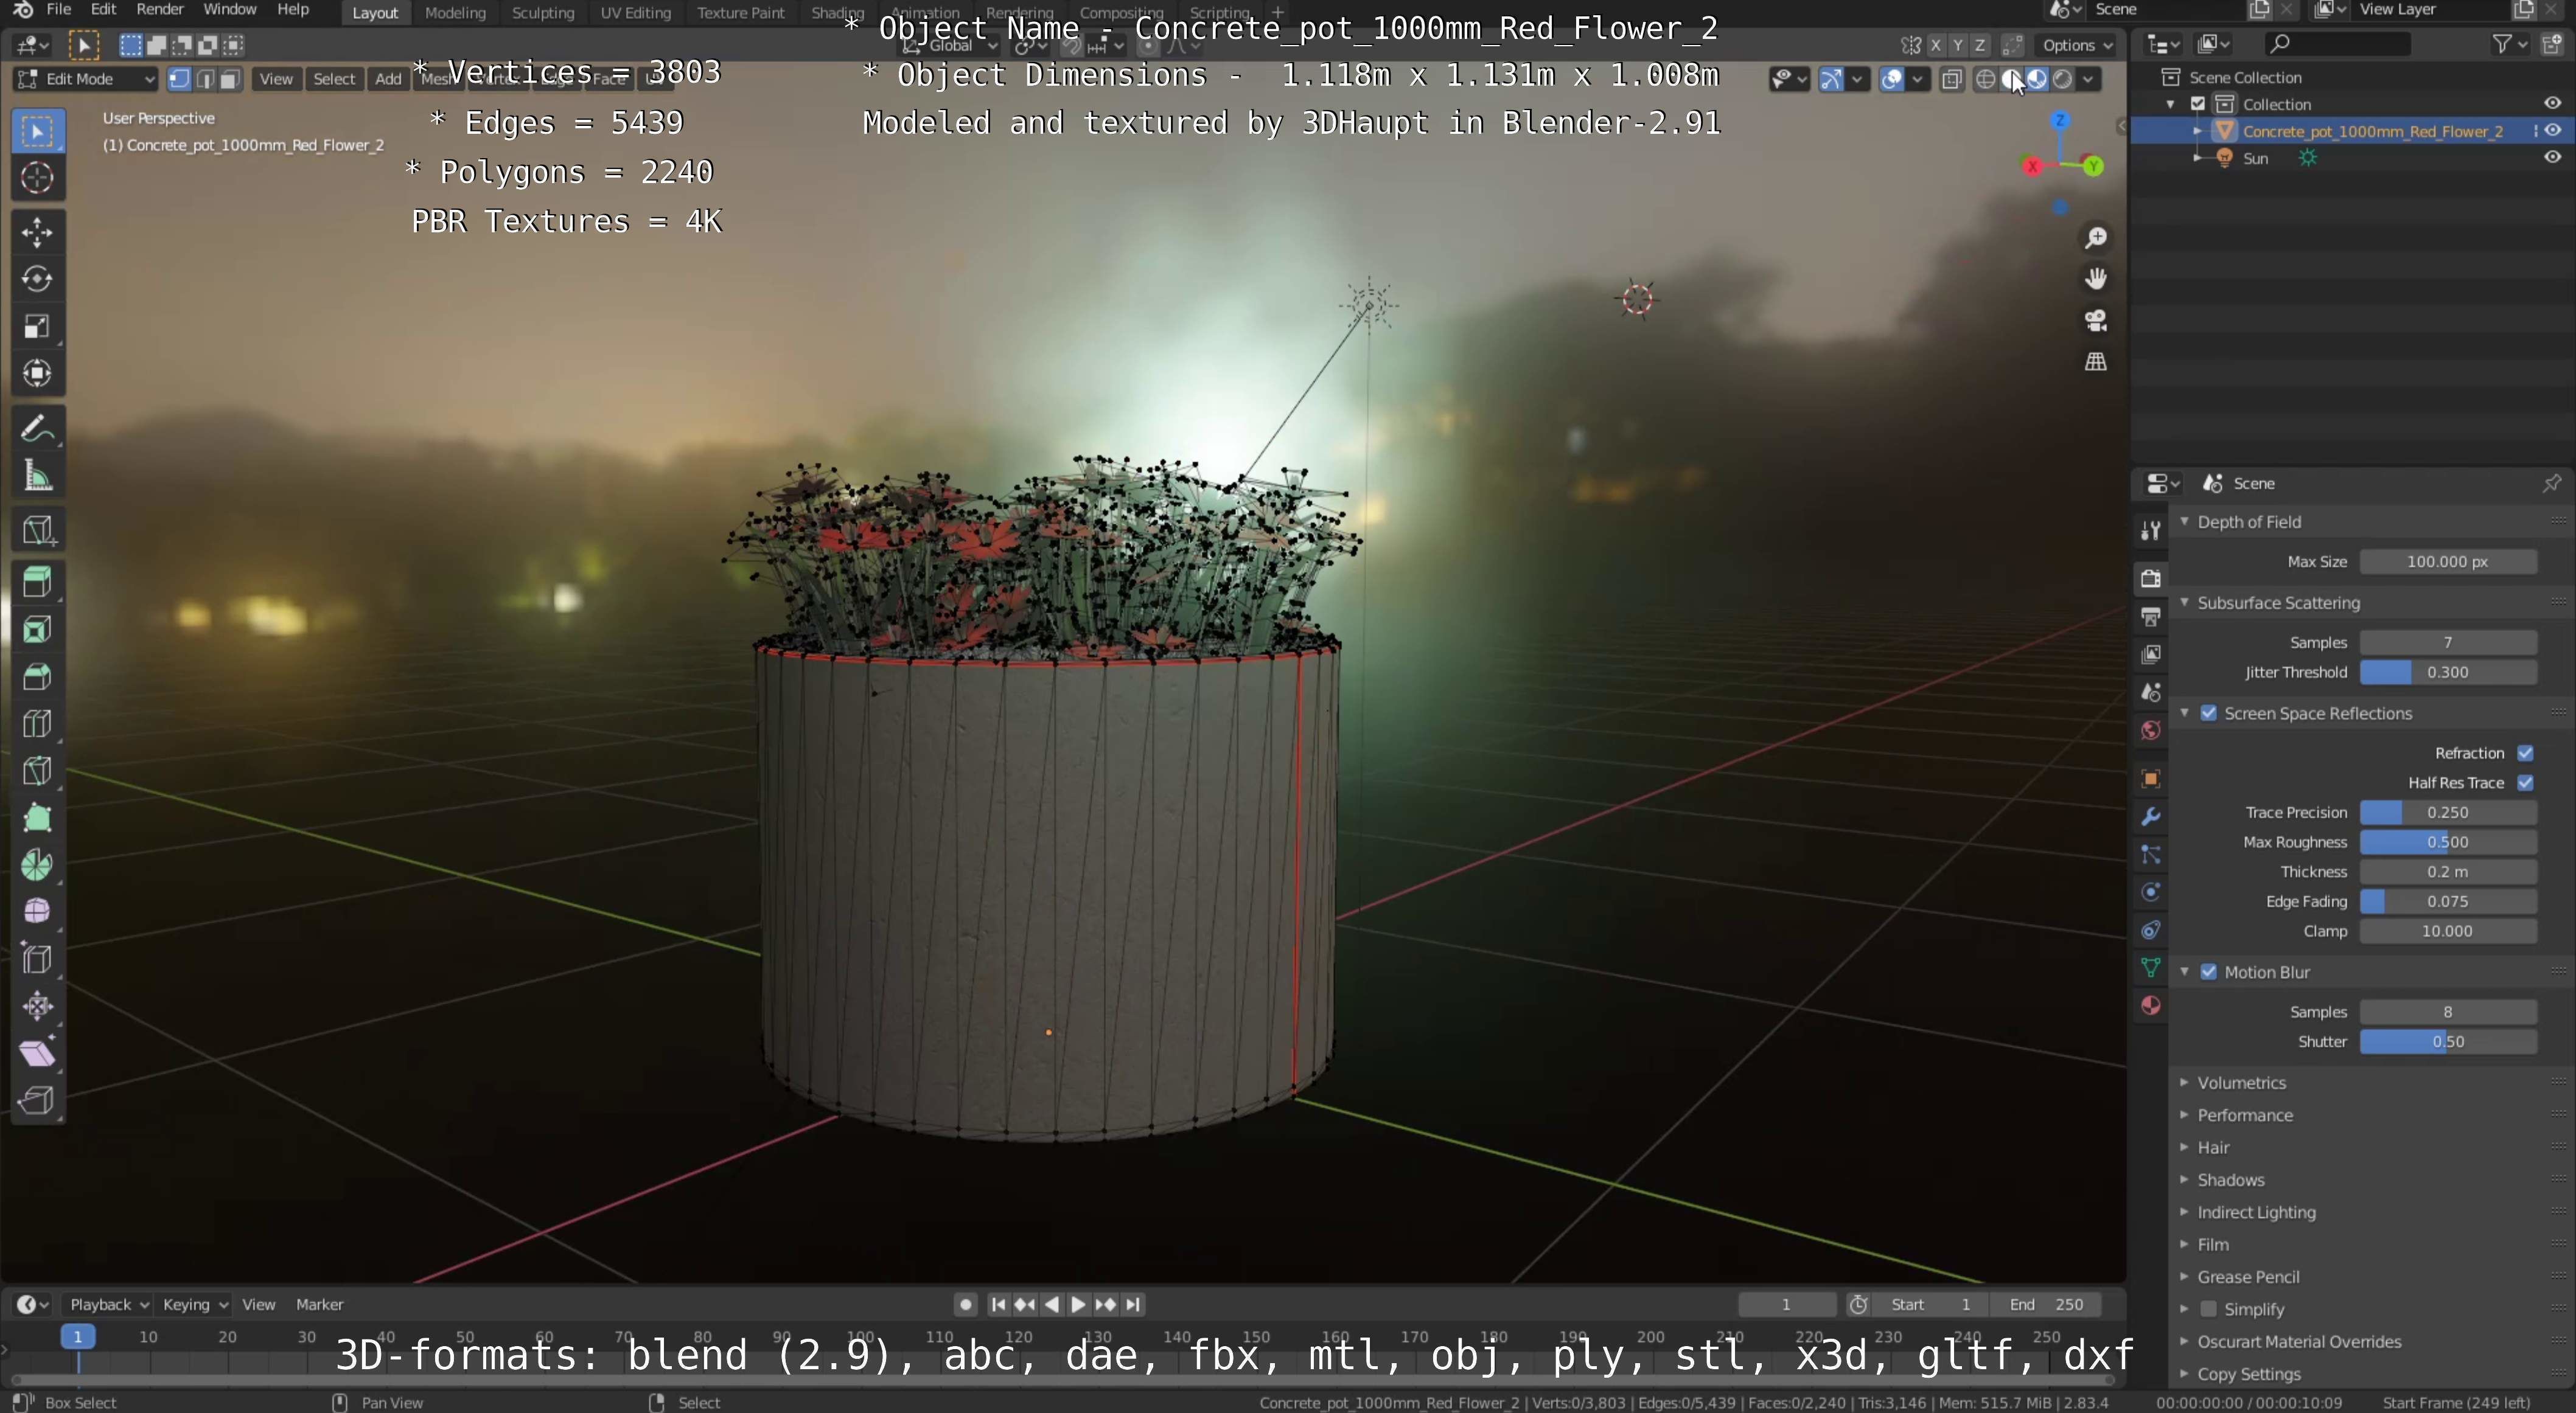Select the Move tool
The width and height of the screenshot is (2576, 1413).
(37, 232)
